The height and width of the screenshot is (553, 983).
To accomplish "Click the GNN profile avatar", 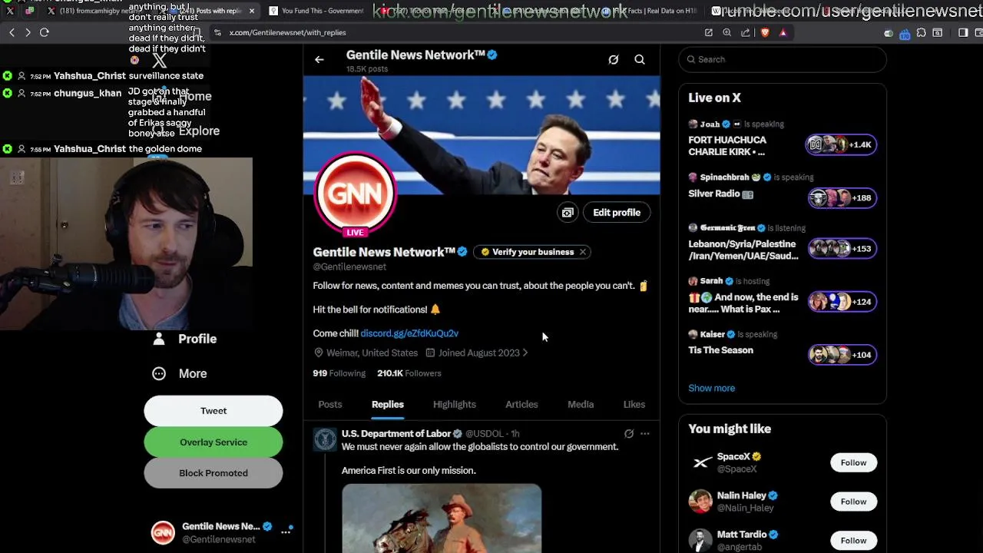I will pos(355,192).
